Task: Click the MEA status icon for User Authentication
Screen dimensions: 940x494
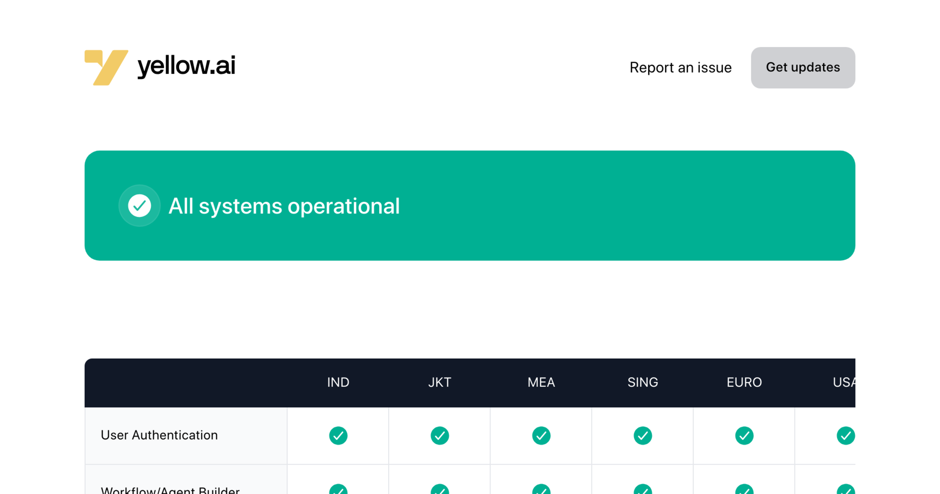Action: (x=541, y=435)
